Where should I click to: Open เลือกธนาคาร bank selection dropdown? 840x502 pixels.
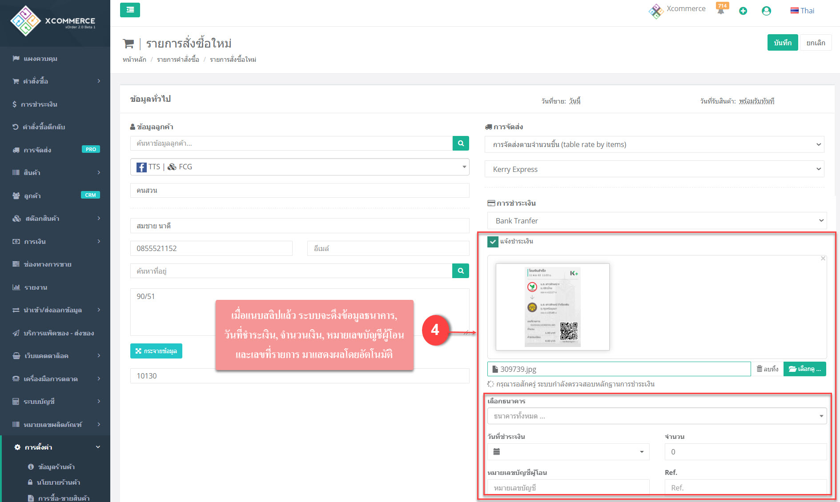coord(657,416)
